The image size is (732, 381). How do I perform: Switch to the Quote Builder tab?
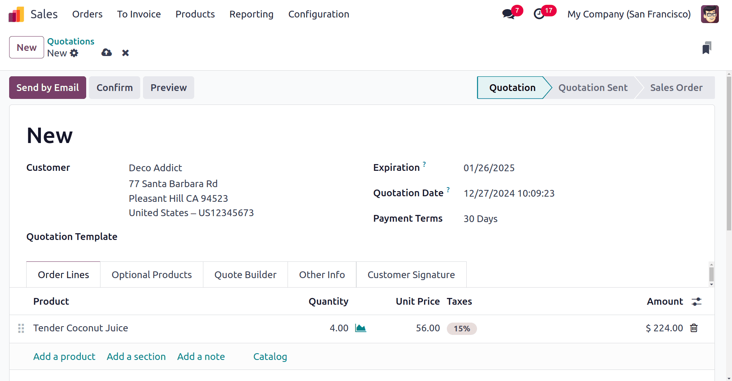245,275
